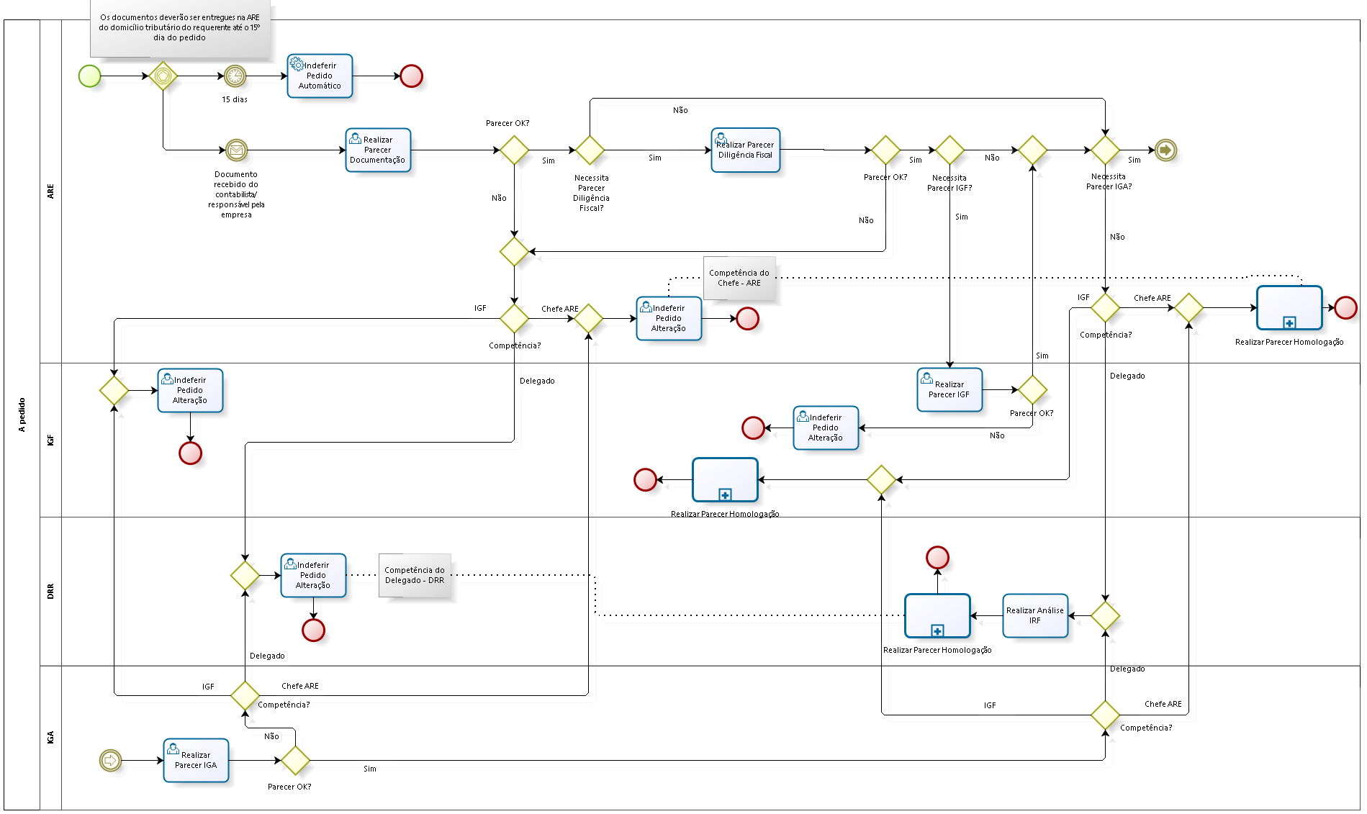1367x814 pixels.
Task: Click the link throw event after Necessita Parecer IGA
Action: point(1165,150)
